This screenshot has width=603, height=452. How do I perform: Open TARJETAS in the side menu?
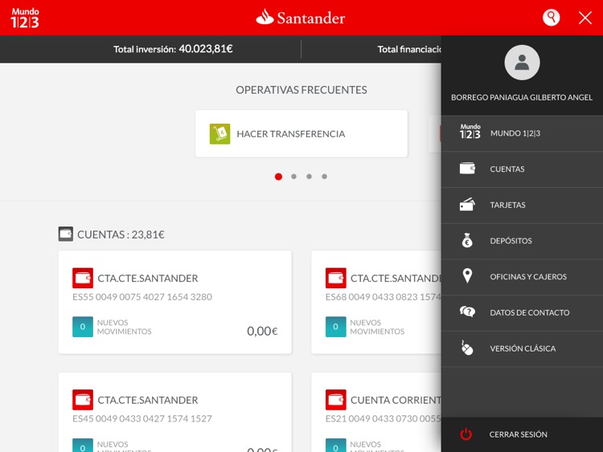coord(522,205)
